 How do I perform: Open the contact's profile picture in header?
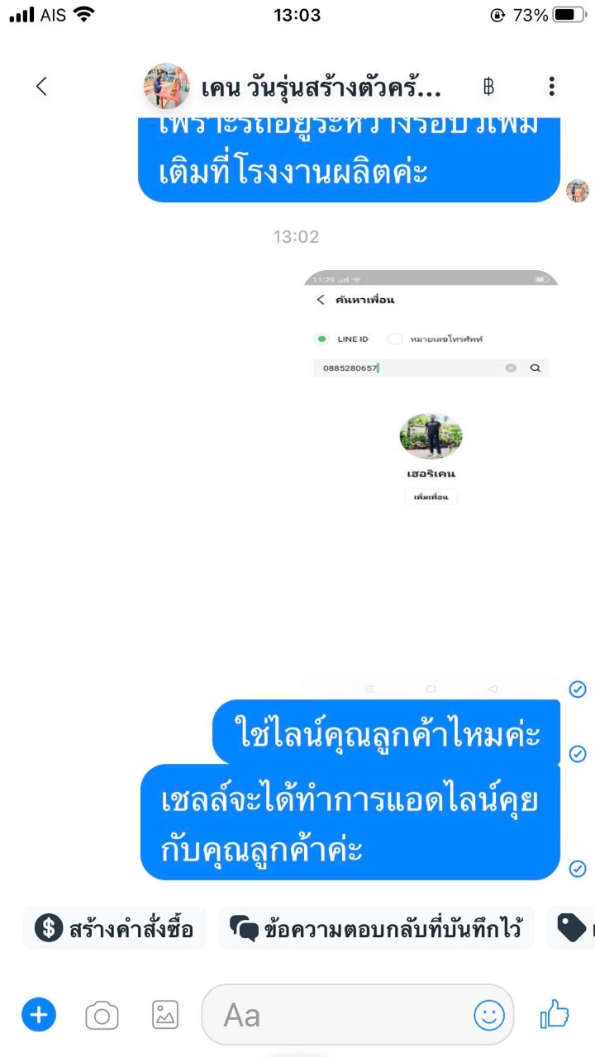tap(166, 86)
